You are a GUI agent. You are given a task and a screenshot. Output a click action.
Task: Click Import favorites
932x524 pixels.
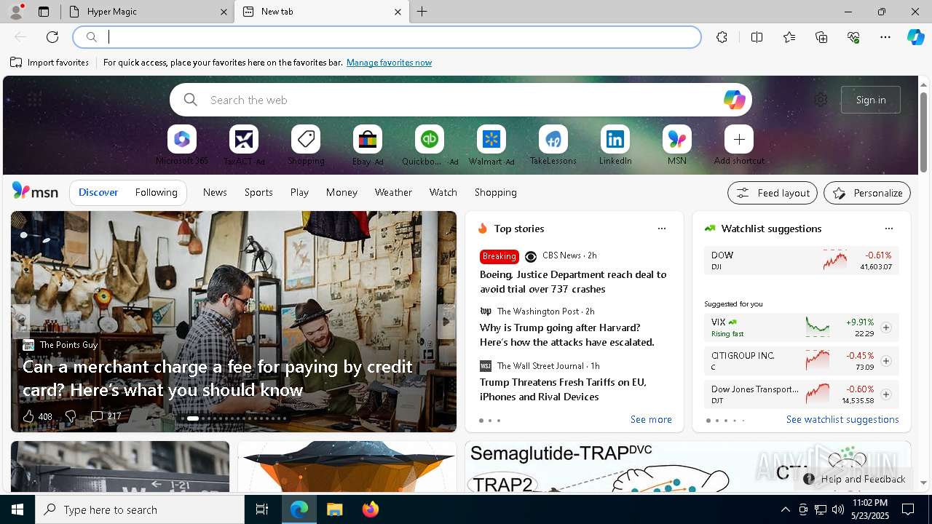(50, 63)
